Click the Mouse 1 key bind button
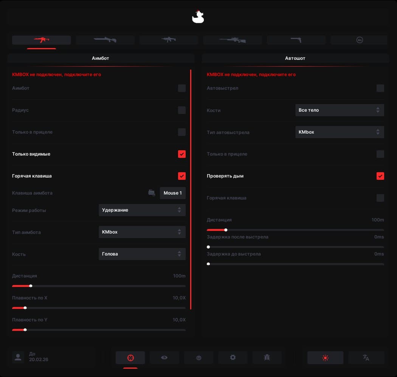397x377 pixels. (x=173, y=193)
